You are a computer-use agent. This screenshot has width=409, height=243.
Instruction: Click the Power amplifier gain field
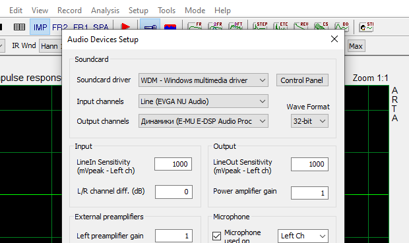click(x=309, y=193)
